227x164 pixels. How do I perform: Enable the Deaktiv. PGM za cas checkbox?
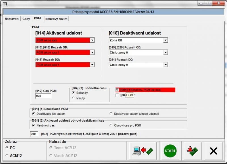click(x=117, y=90)
